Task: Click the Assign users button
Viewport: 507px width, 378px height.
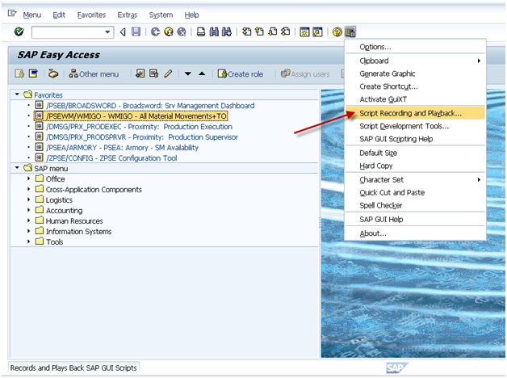Action: pyautogui.click(x=305, y=74)
